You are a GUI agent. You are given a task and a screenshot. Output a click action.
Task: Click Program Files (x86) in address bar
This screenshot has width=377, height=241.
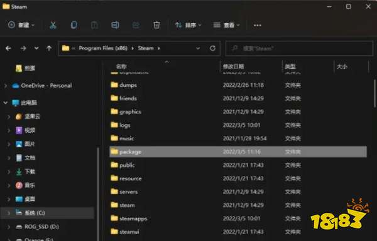pyautogui.click(x=103, y=48)
